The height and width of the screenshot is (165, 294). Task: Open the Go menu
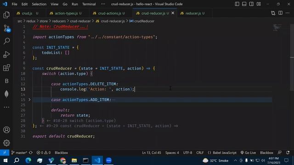point(65,4)
